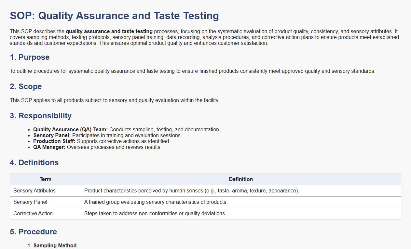The height and width of the screenshot is (249, 411).
Task: Click the '3. Responsibility' heading
Action: (x=41, y=116)
